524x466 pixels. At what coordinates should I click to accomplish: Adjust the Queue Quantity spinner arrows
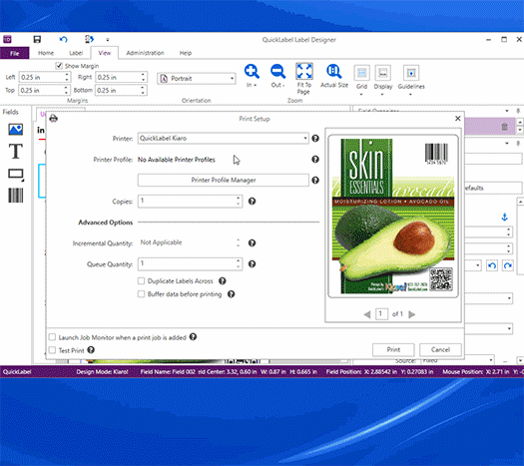[x=239, y=263]
